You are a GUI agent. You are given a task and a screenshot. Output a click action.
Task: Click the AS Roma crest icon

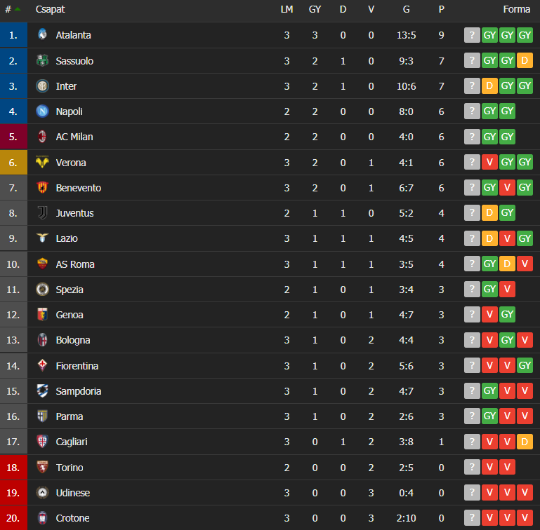pos(42,264)
